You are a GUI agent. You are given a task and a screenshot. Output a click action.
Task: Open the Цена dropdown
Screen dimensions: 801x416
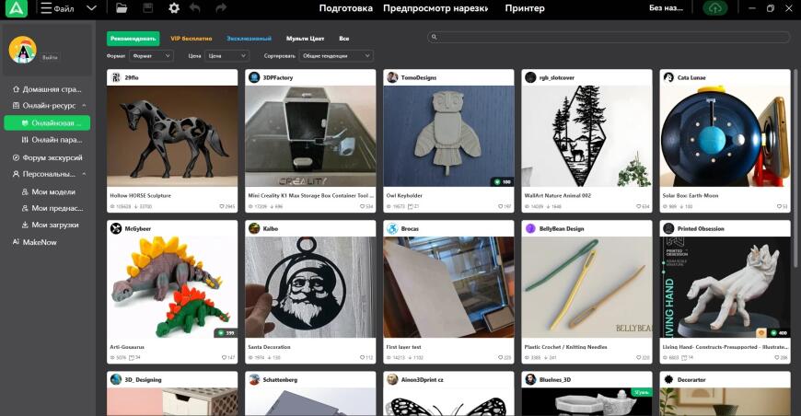(x=226, y=55)
